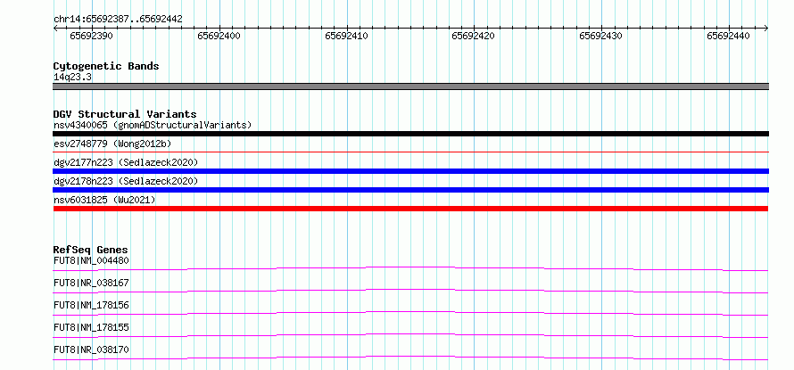Click ruler position 65692400
Viewport: 794px width, 370px height.
click(219, 36)
